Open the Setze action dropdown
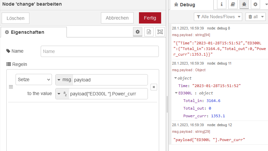This screenshot has width=268, height=151. point(34,80)
